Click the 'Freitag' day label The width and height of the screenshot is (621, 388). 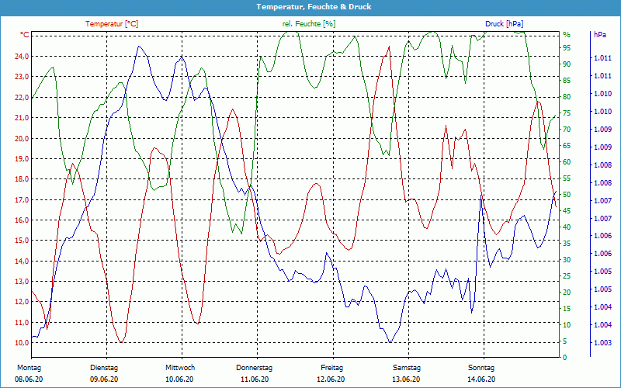[x=332, y=368]
